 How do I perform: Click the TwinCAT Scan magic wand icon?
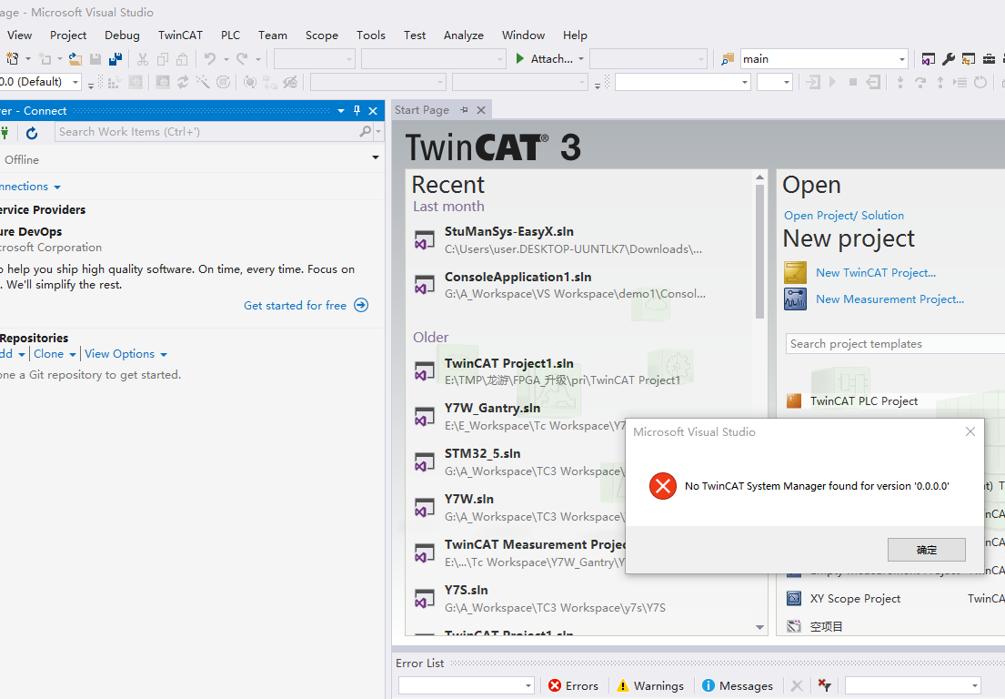pyautogui.click(x=203, y=82)
